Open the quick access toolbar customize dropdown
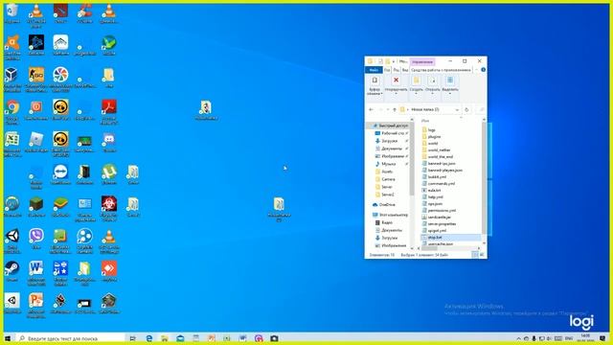Screen dimensions: 613x345 pos(394,61)
